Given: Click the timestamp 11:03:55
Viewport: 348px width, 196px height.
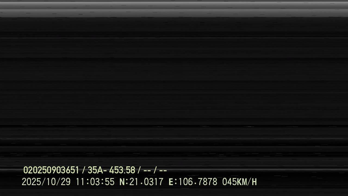Looking at the screenshot, I should click(95, 182).
